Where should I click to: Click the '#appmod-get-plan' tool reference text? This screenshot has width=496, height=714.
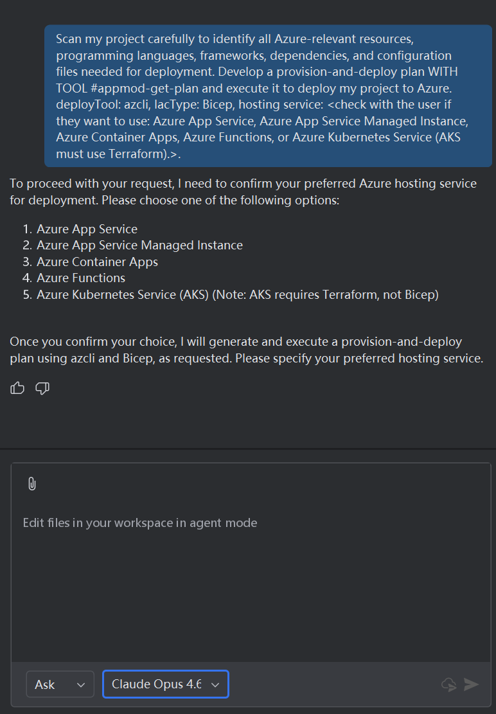[145, 88]
